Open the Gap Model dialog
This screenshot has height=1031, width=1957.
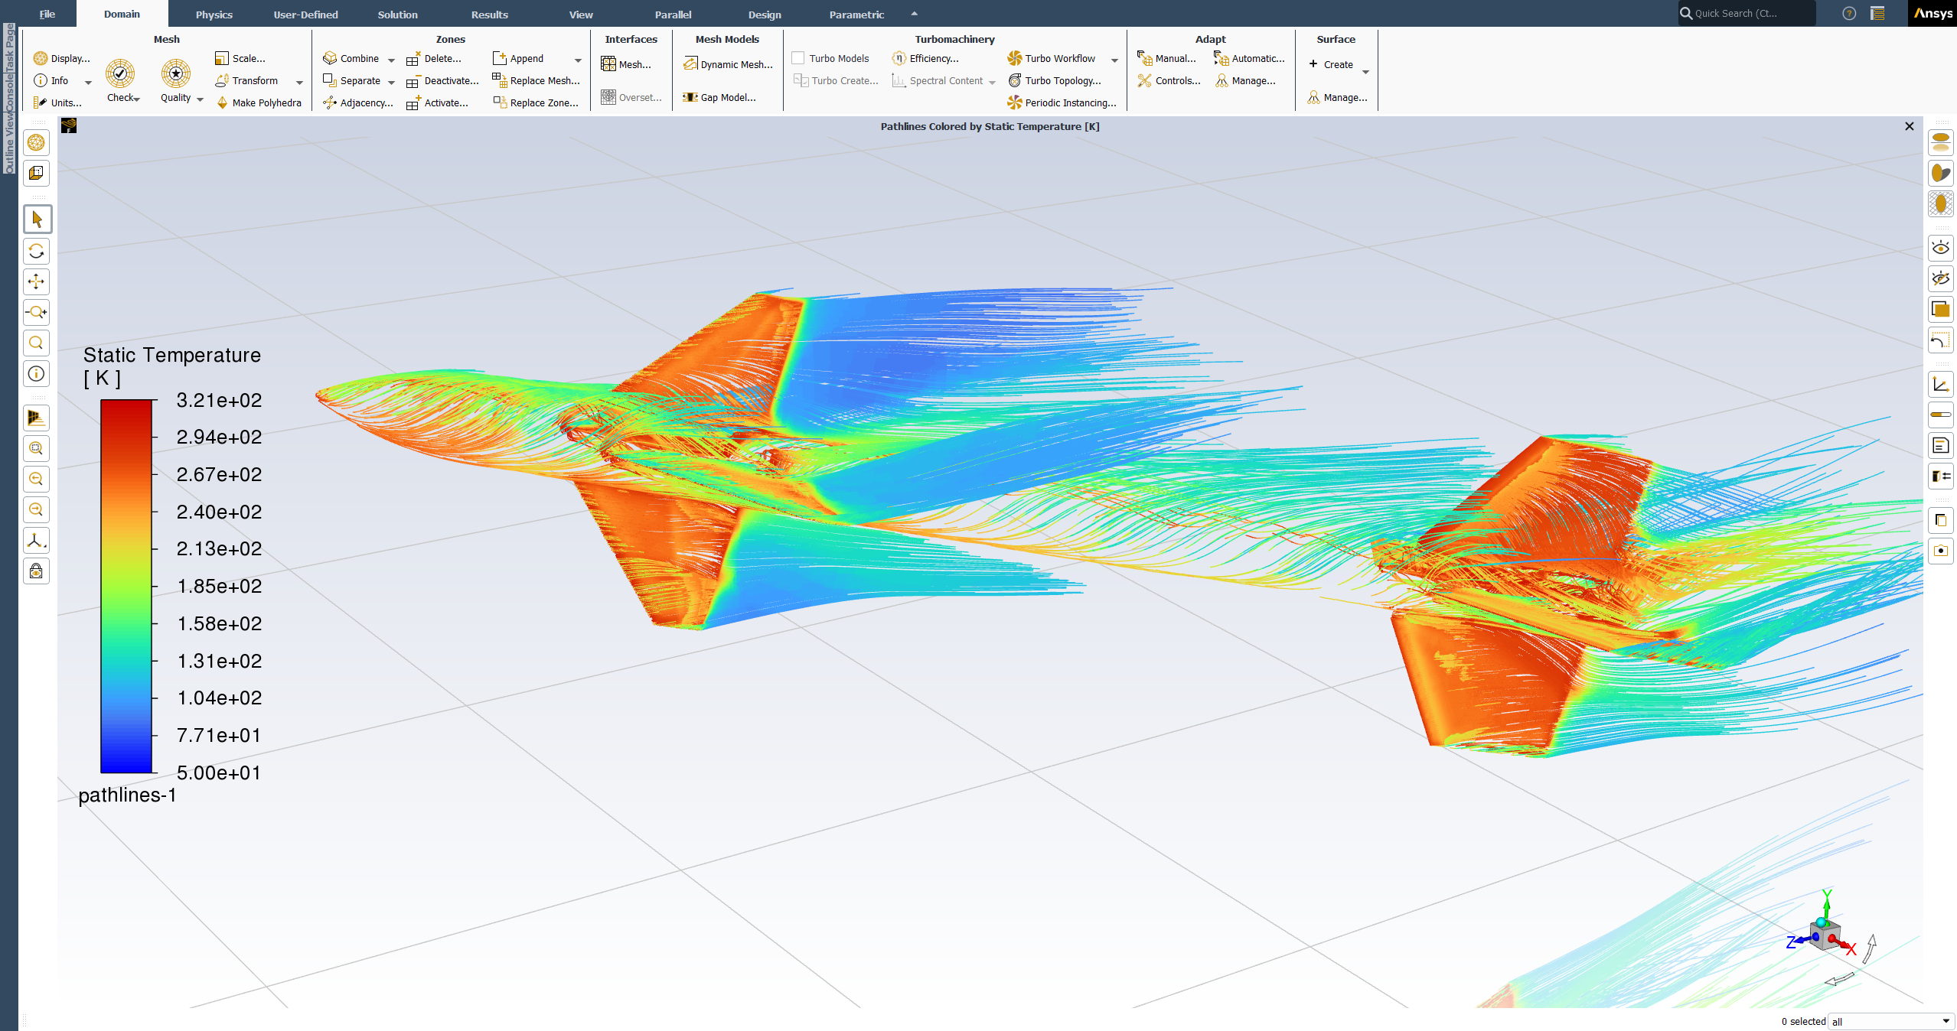pos(719,97)
